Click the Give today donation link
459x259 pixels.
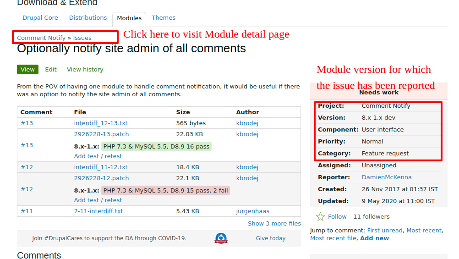click(x=270, y=238)
